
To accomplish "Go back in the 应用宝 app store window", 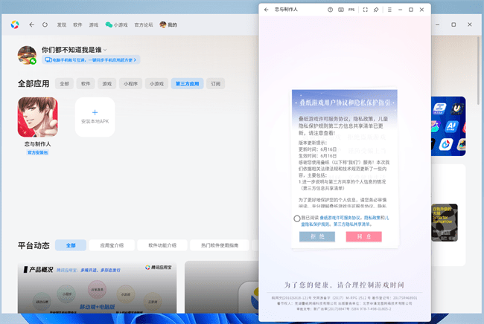I will coord(31,25).
